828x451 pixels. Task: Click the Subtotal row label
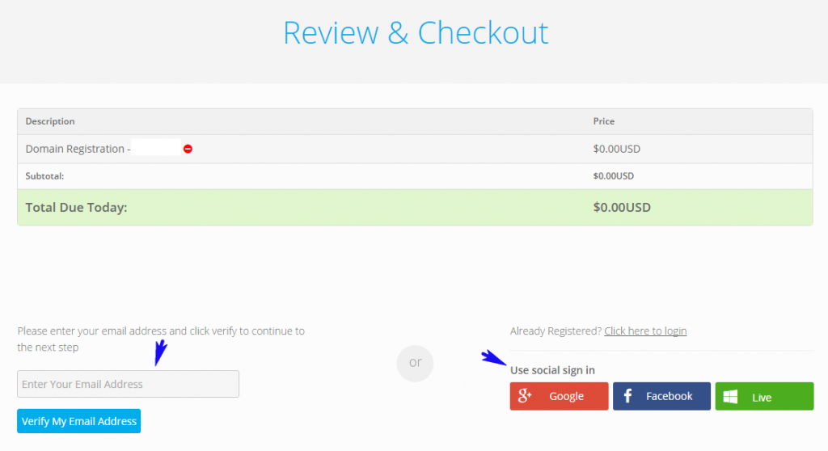pos(44,175)
